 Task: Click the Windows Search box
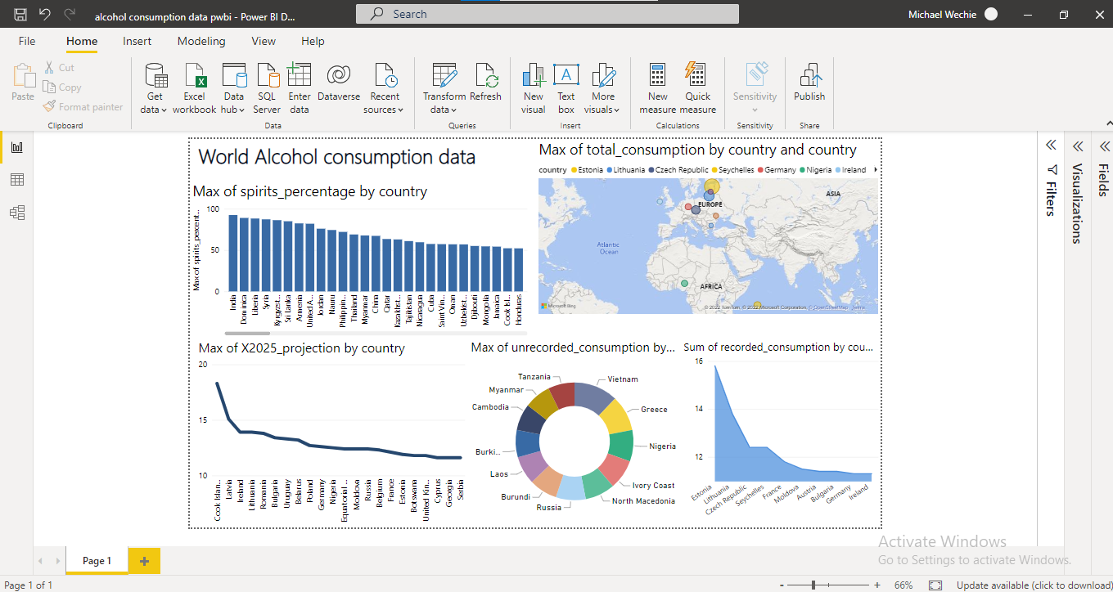point(545,13)
